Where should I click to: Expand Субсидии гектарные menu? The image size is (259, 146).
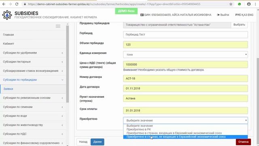(33, 62)
